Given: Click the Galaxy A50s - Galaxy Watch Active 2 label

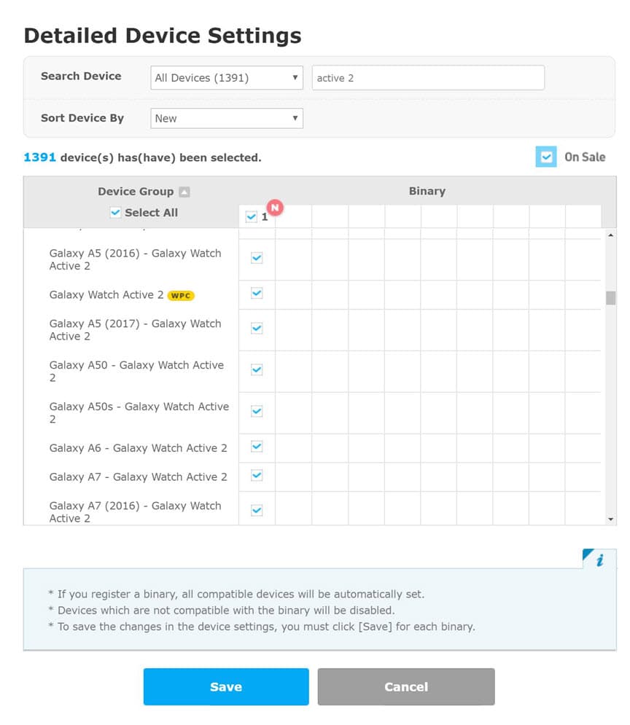Looking at the screenshot, I should [x=139, y=412].
